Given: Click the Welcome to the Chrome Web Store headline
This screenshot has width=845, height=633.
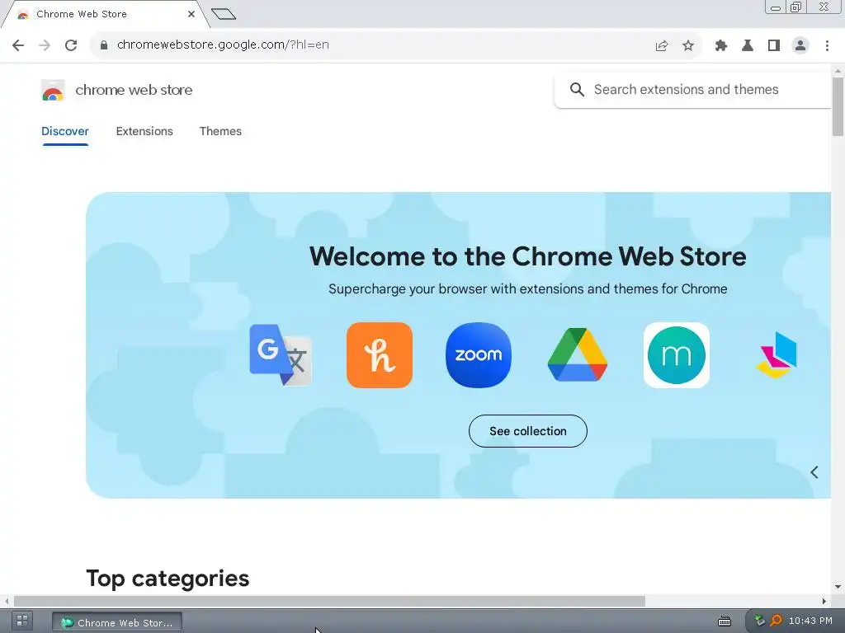Looking at the screenshot, I should coord(527,256).
